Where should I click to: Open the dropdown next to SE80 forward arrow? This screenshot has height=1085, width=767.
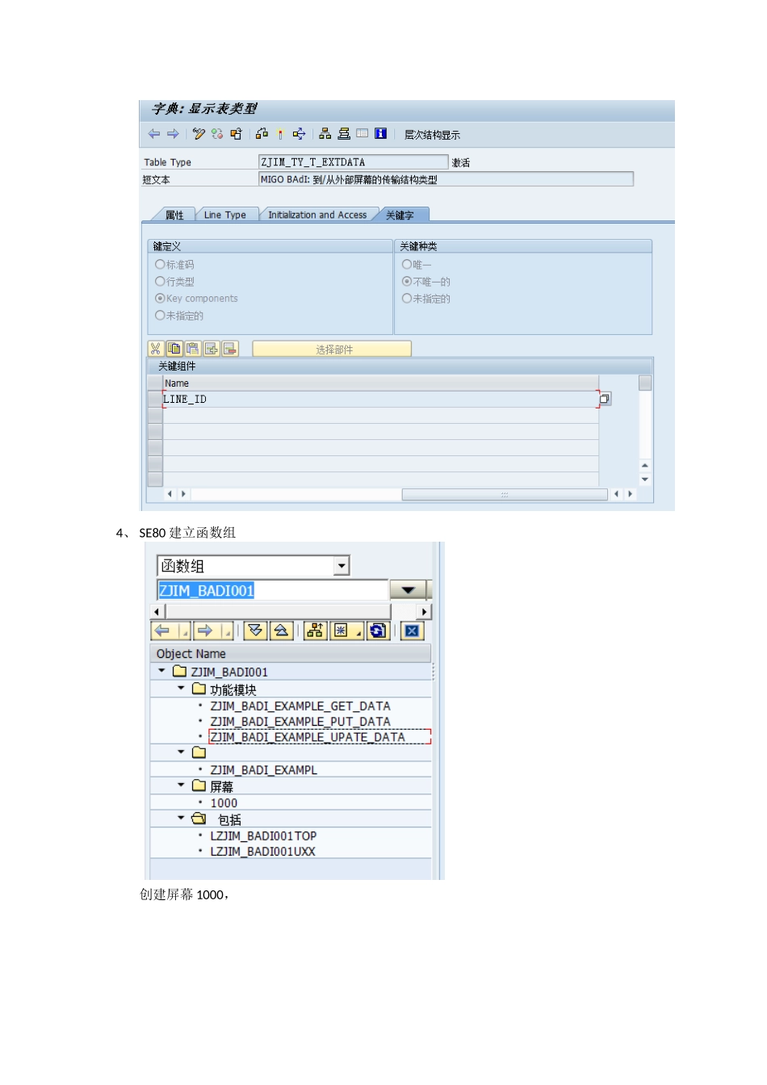pos(227,631)
